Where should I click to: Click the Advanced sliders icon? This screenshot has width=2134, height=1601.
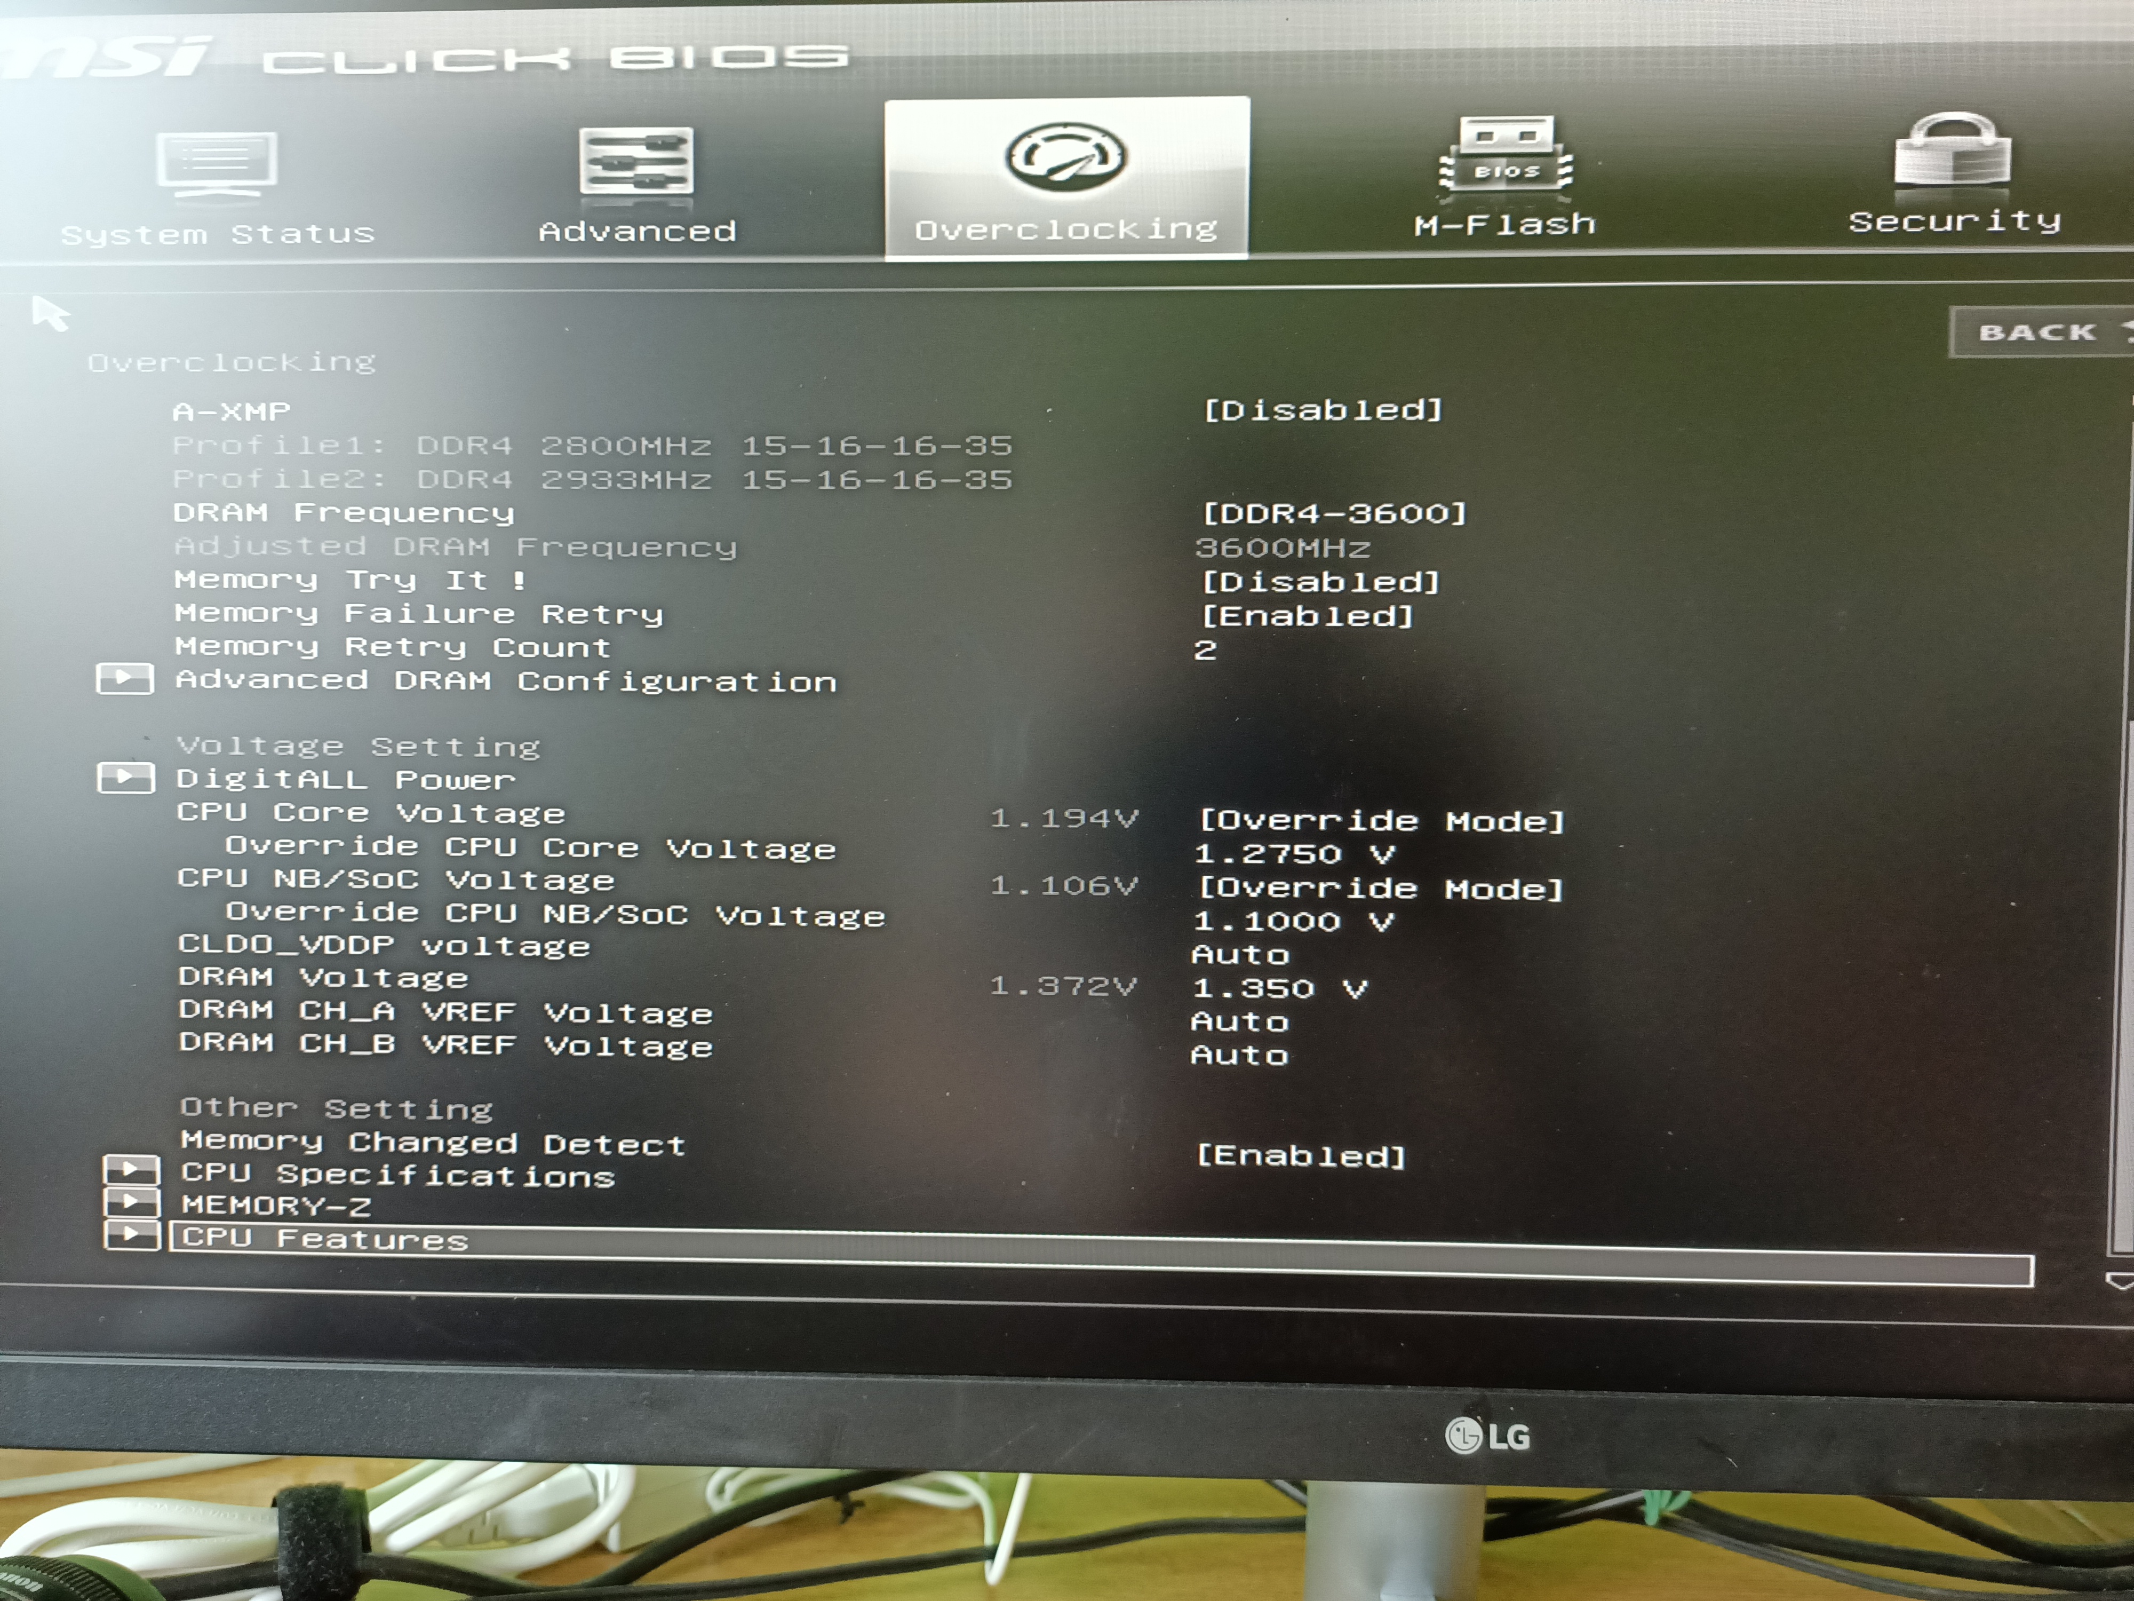(x=636, y=161)
